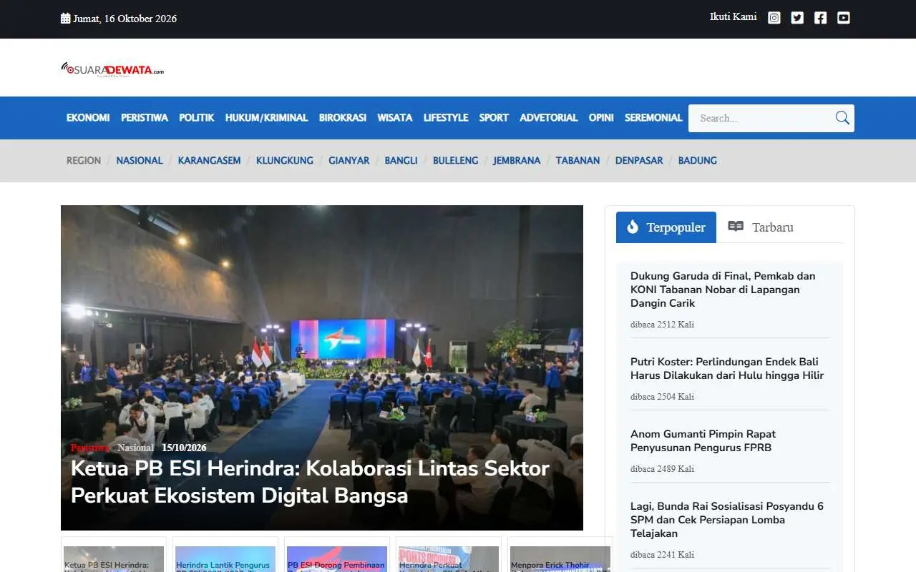Viewport: 916px width, 572px height.
Task: Open the Peristiwa menu
Action: click(x=145, y=118)
